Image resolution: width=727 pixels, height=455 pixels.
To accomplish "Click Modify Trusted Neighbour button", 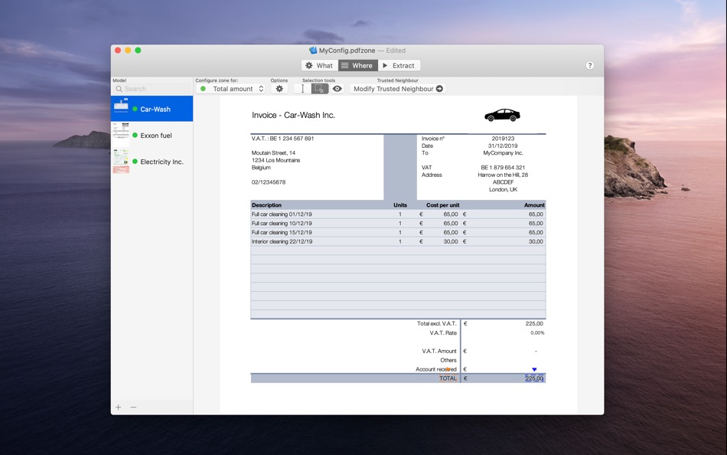I will [x=398, y=89].
